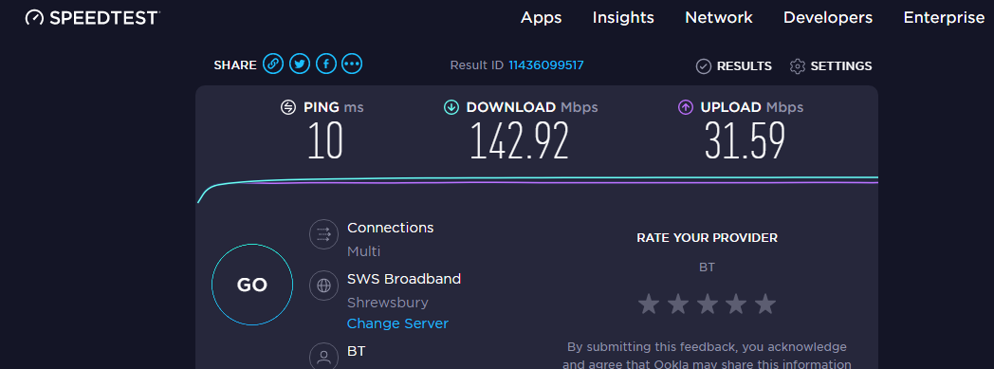Open result ID 11436099517 link
This screenshot has width=994, height=369.
click(545, 65)
